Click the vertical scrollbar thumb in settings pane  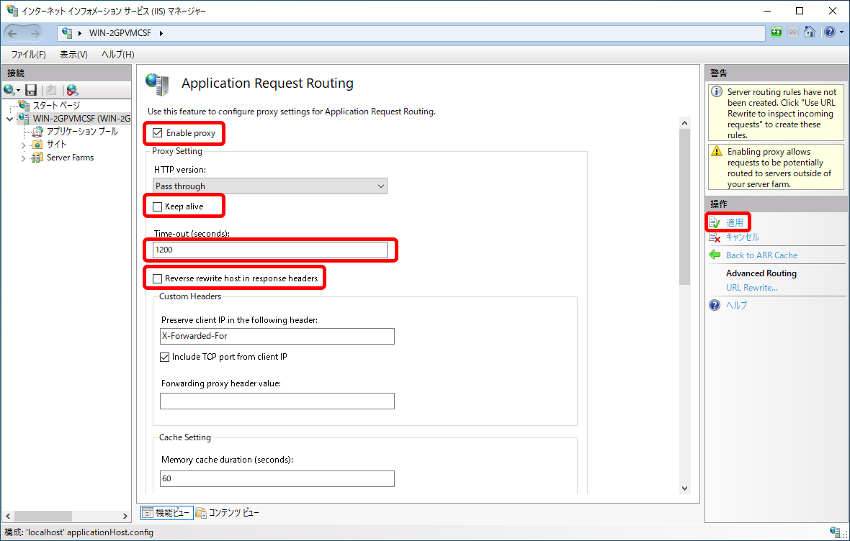[x=684, y=207]
